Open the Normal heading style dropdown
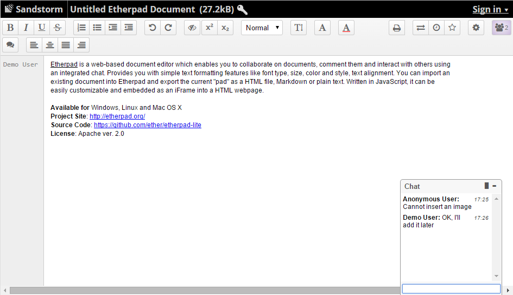This screenshot has width=513, height=295. (x=262, y=28)
